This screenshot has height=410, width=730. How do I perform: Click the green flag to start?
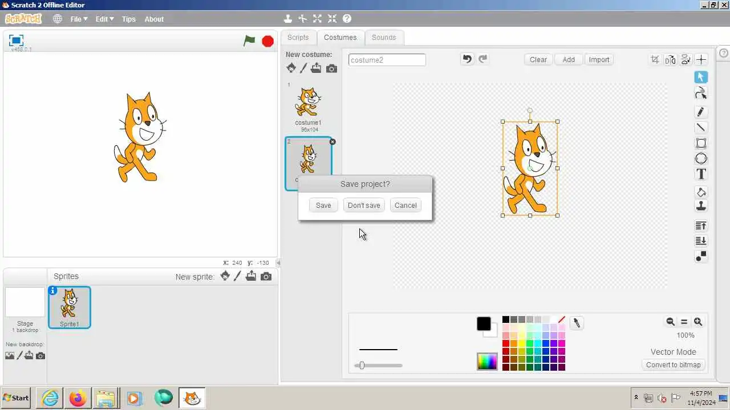tap(249, 40)
